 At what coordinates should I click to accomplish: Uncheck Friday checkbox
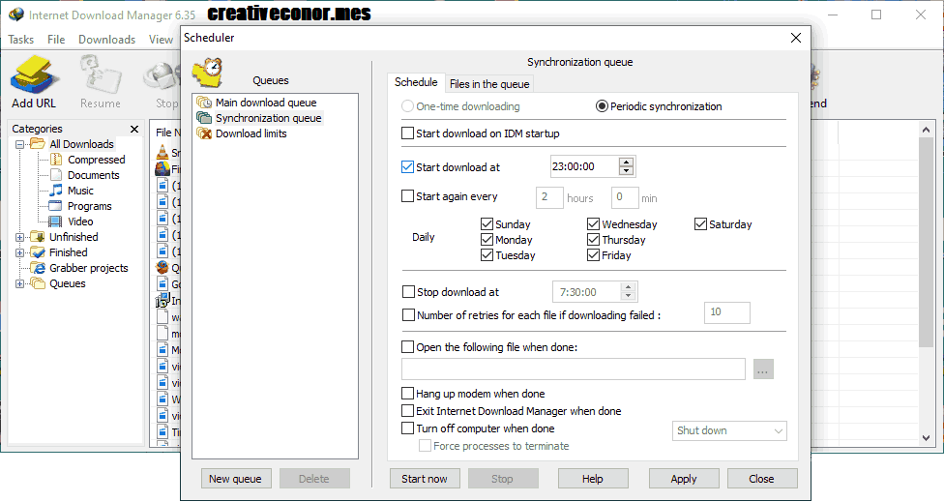click(x=593, y=255)
